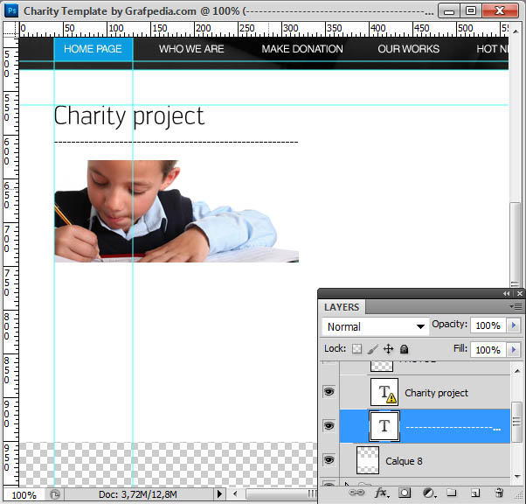Maximize the document window
This screenshot has height=504, width=526.
[471, 11]
